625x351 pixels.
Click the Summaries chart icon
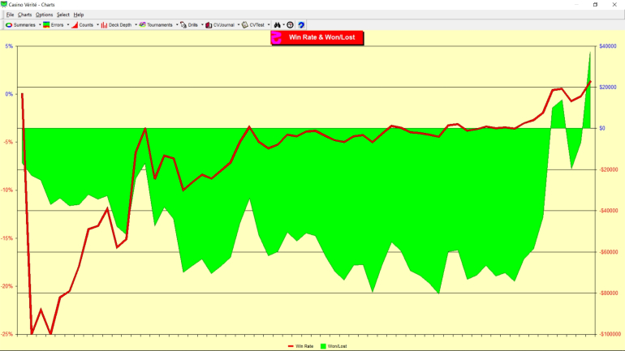tap(9, 25)
